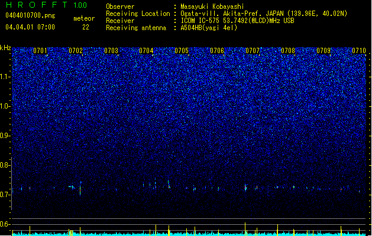The width and height of the screenshot is (372, 236).
Task: Click the Receiving Location label
Action: (x=138, y=14)
